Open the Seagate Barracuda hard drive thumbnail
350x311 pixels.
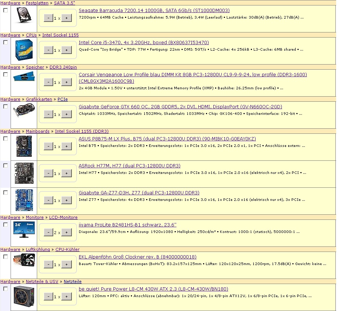click(24, 15)
